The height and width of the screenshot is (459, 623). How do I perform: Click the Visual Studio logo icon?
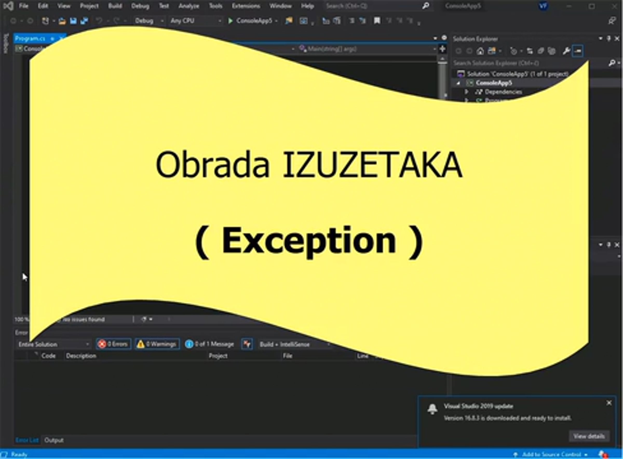click(8, 6)
